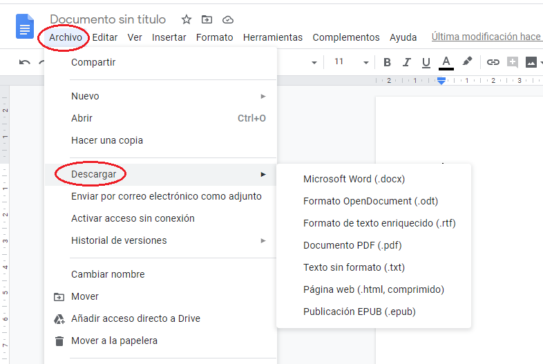Toggle italic formatting
This screenshot has height=364, width=543.
coord(407,62)
